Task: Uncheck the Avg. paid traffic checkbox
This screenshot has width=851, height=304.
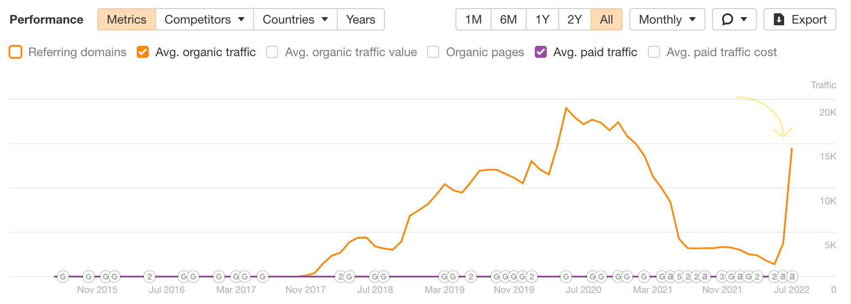Action: [x=541, y=52]
